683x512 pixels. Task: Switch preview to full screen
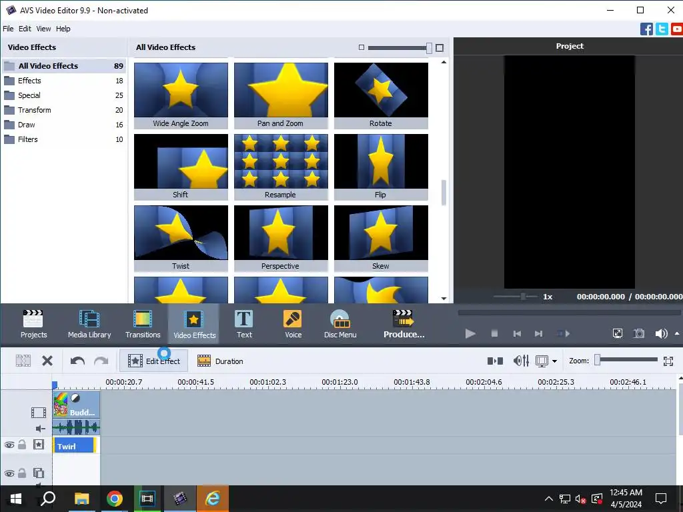pos(617,333)
